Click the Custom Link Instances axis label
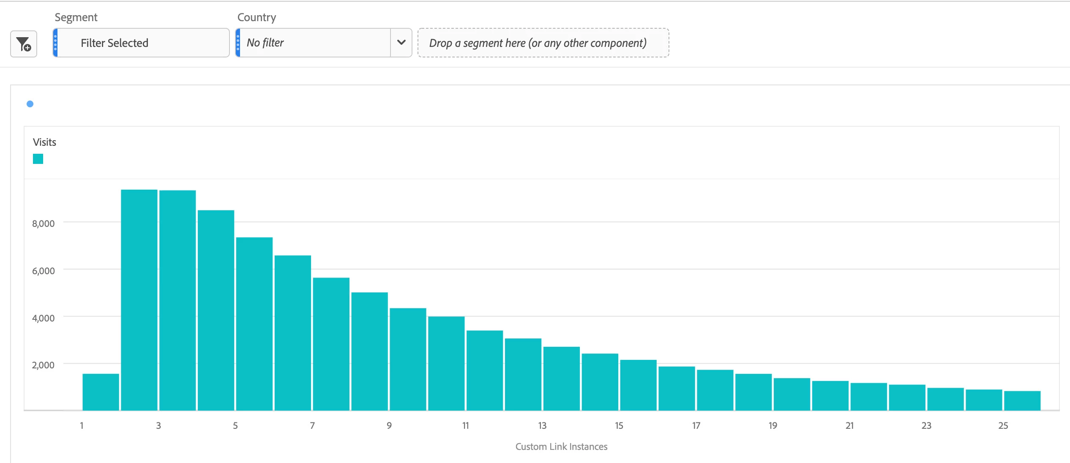Screen dimensions: 1070x463 pos(561,447)
